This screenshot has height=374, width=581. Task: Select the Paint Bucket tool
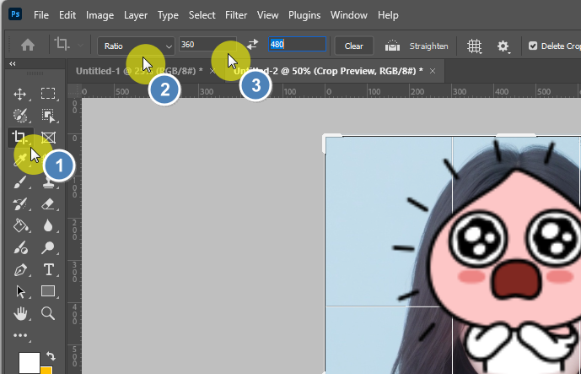[x=20, y=225]
